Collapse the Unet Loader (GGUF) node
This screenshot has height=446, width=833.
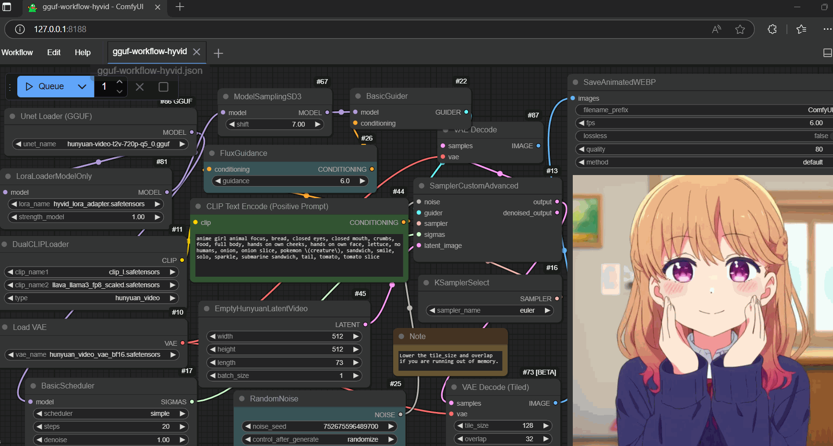point(12,116)
